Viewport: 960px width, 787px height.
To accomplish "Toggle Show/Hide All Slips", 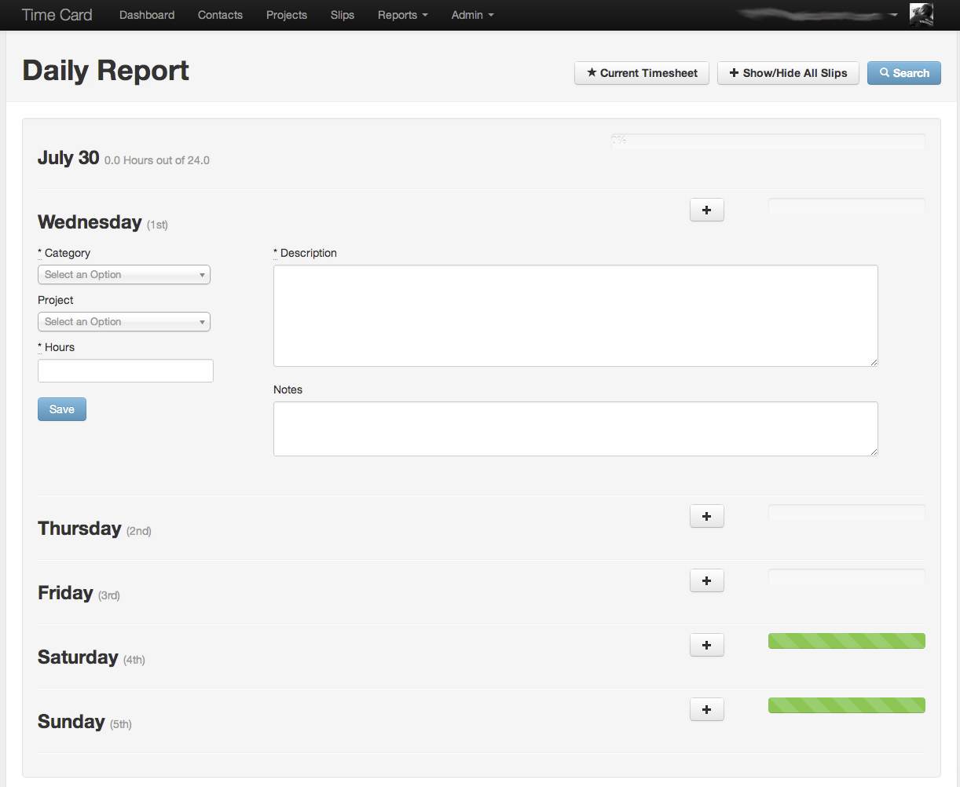I will tap(788, 73).
